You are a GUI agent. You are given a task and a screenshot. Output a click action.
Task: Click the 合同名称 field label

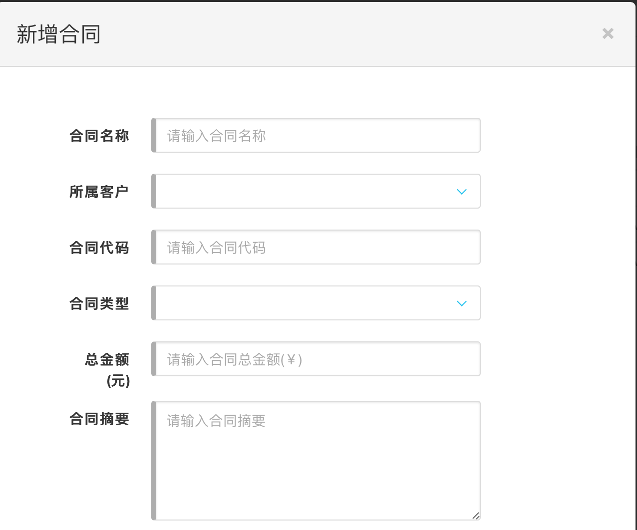pos(99,136)
